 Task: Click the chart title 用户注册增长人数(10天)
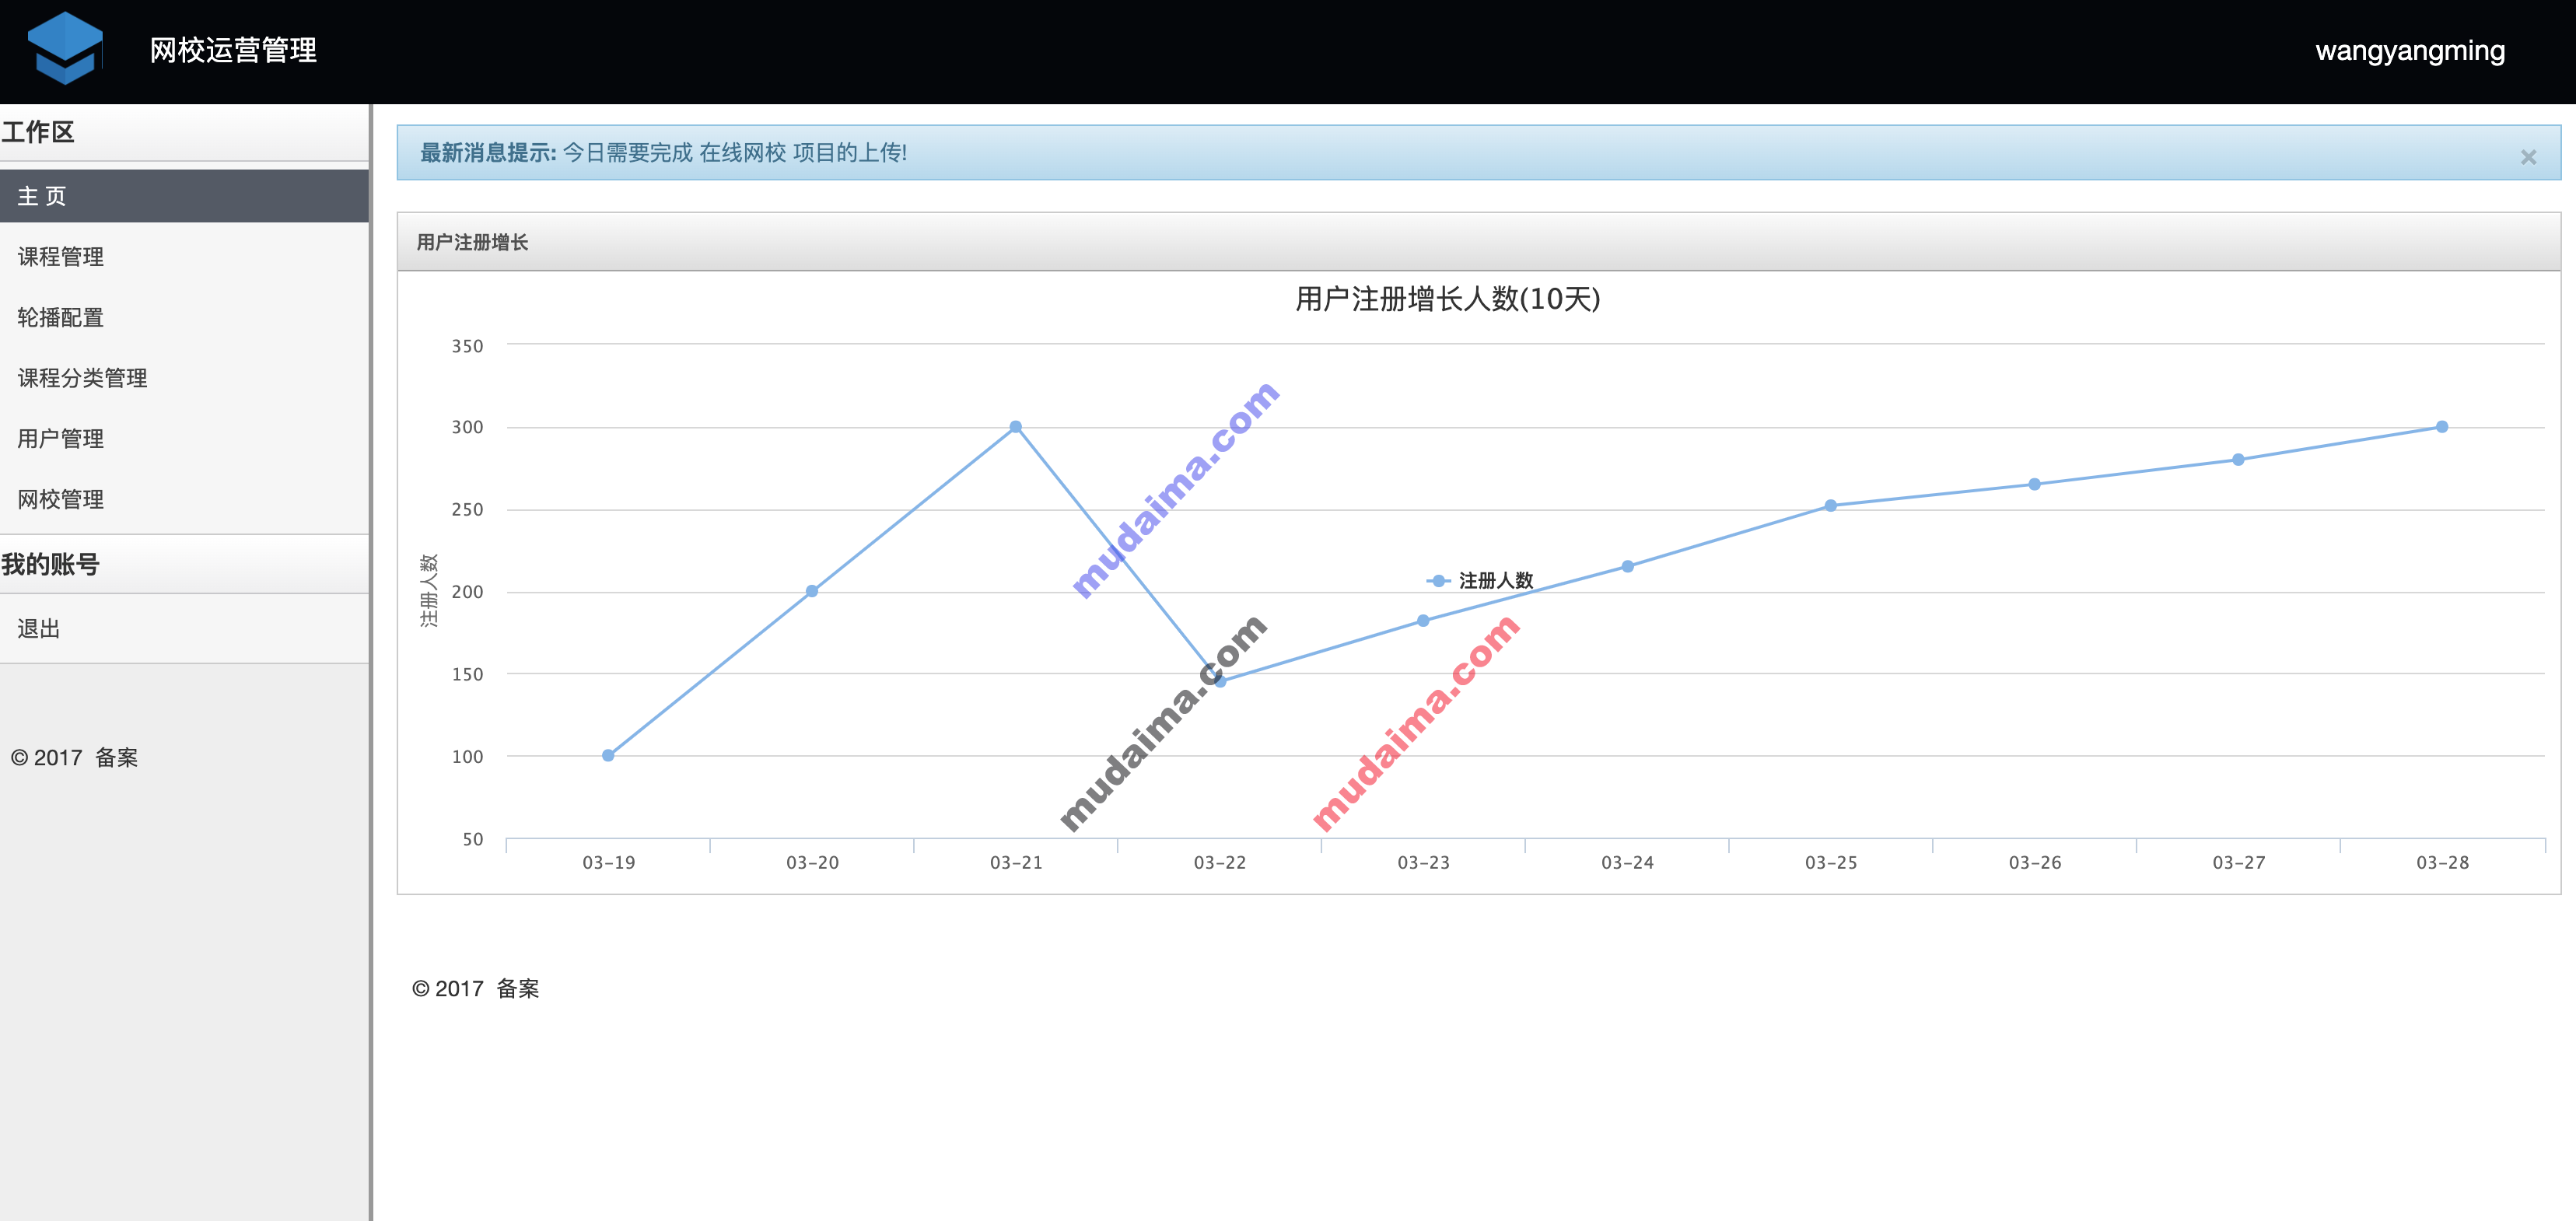pyautogui.click(x=1448, y=299)
